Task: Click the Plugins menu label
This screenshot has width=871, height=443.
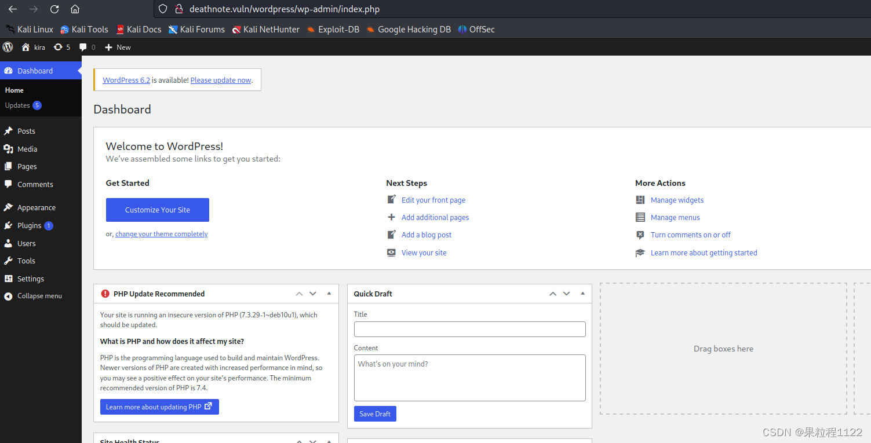Action: 29,225
